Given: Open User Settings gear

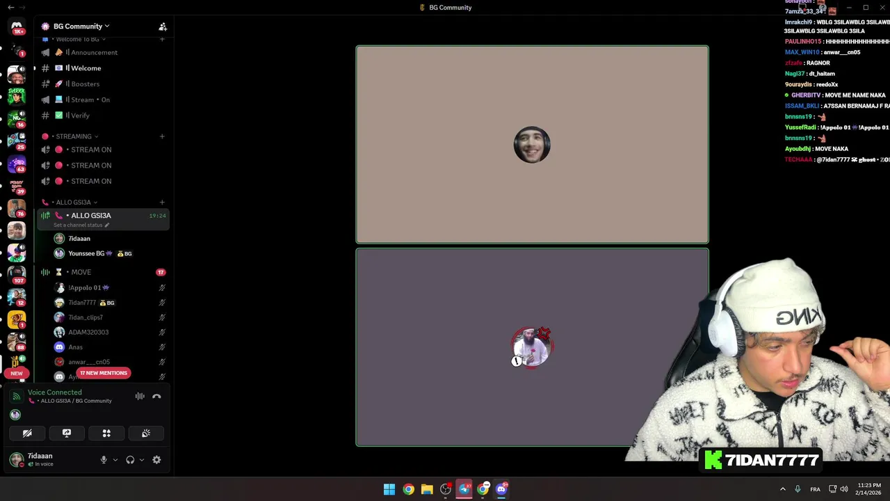Looking at the screenshot, I should point(156,460).
